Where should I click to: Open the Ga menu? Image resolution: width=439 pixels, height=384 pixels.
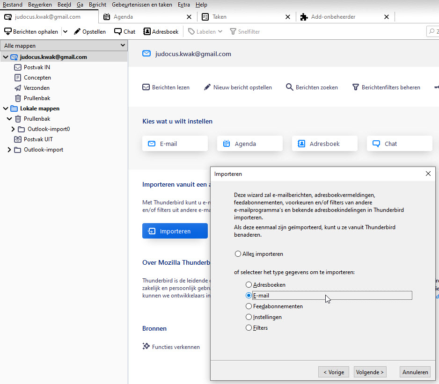click(x=80, y=5)
